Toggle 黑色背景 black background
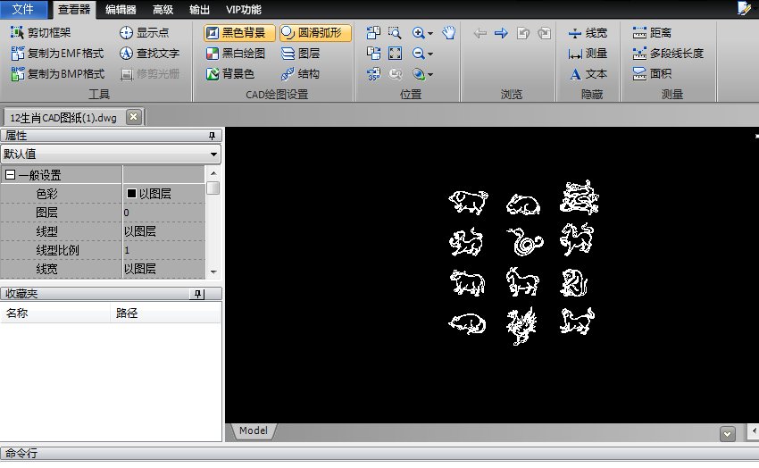759x468 pixels. click(238, 33)
